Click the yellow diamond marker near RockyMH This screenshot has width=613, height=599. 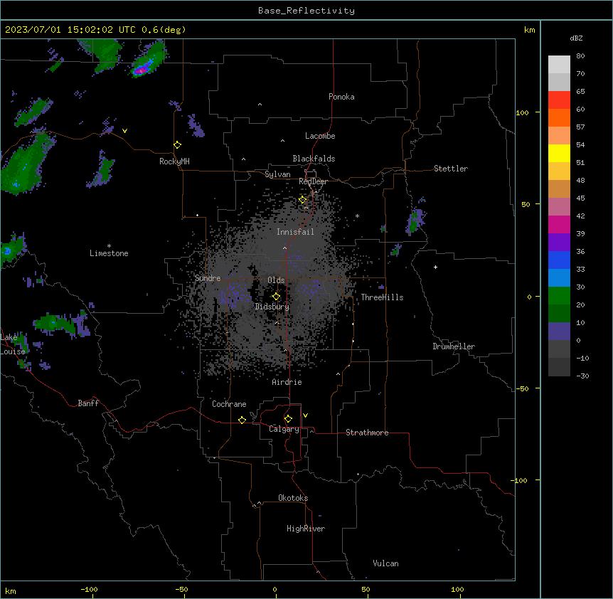178,145
